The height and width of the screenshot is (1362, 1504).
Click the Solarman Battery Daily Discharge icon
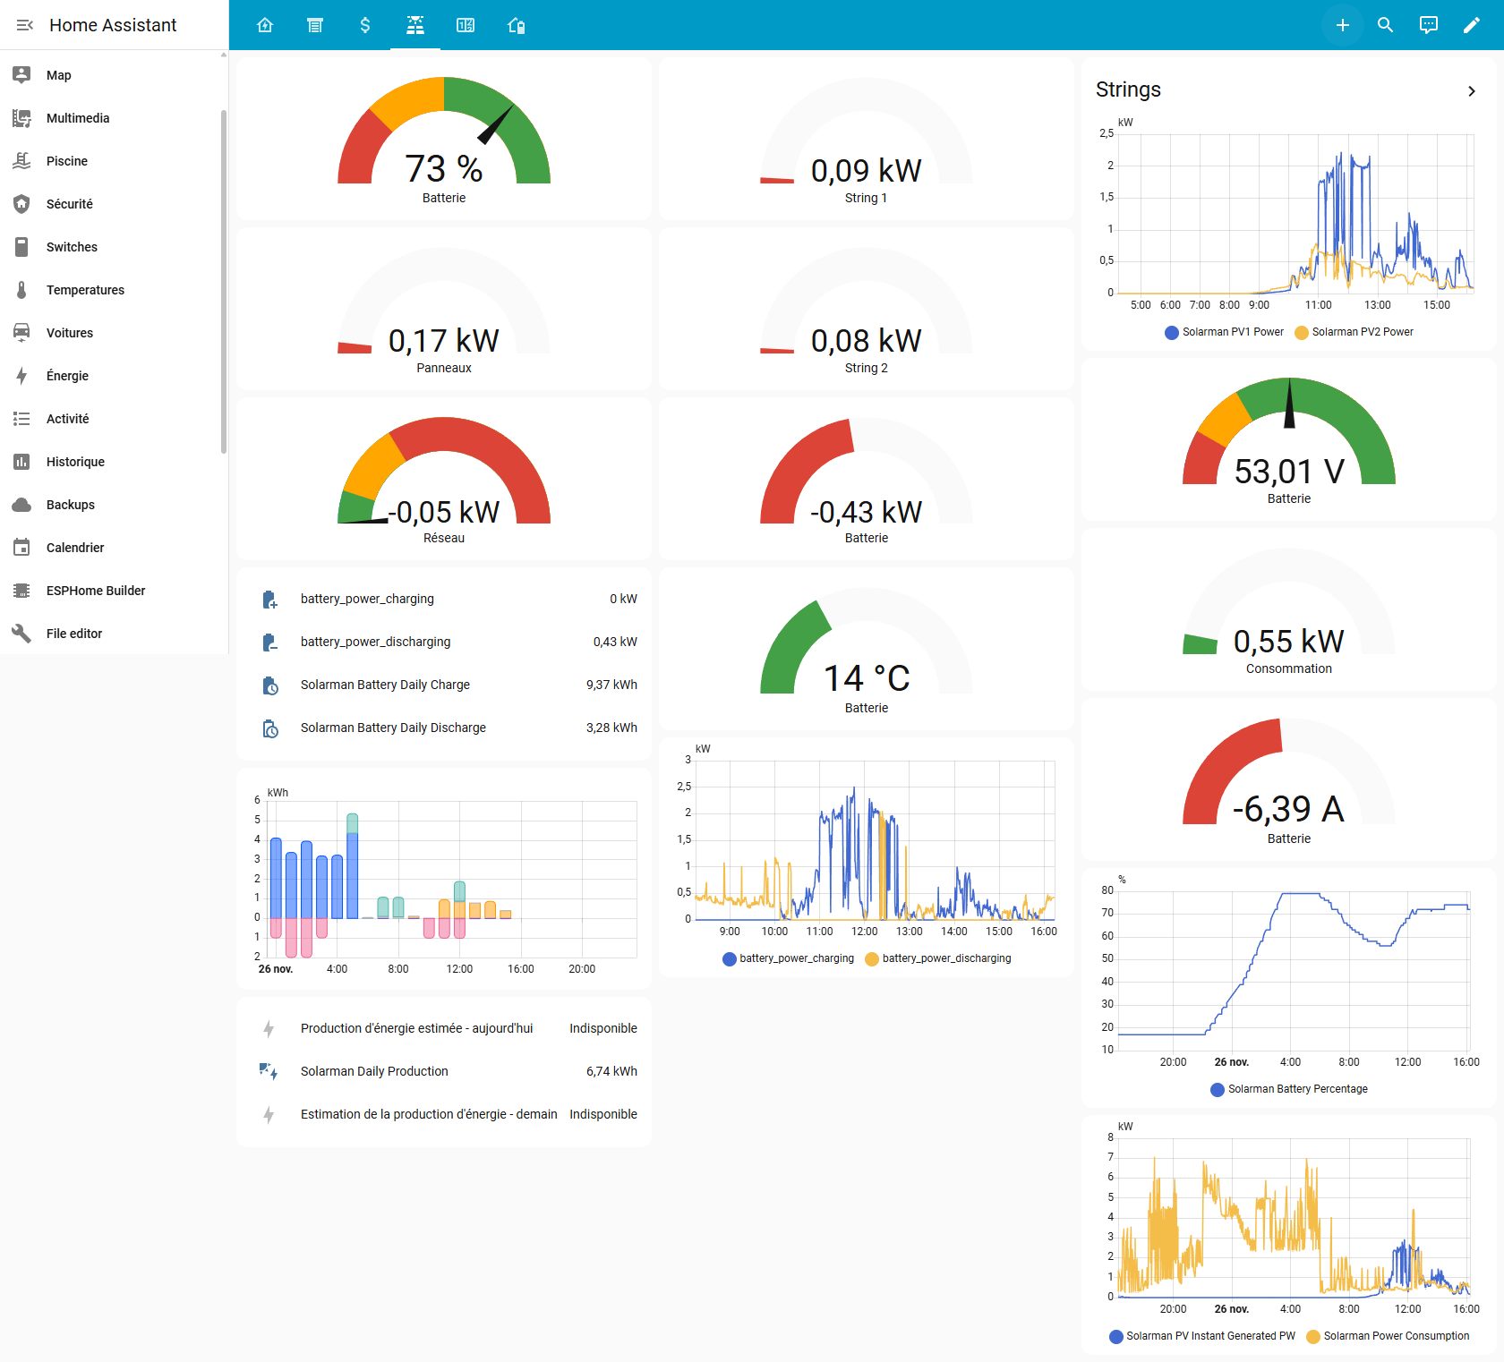pos(269,728)
